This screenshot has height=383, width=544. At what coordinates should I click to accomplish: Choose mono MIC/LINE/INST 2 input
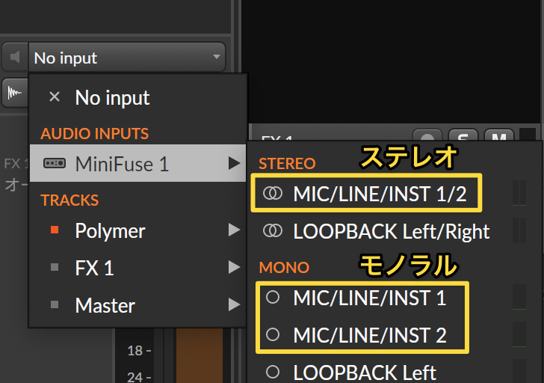(395, 334)
